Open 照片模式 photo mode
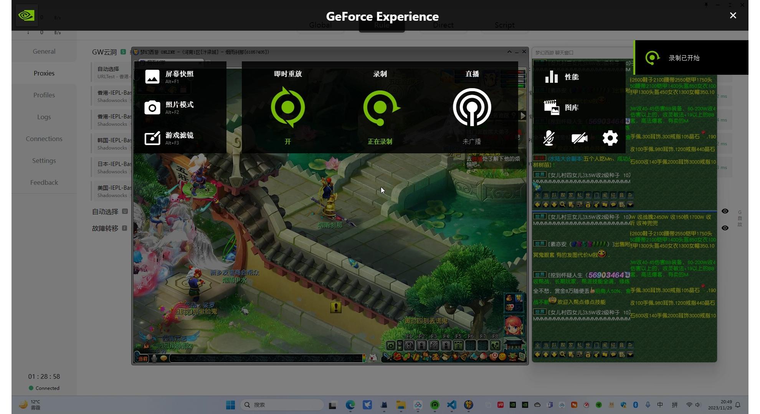This screenshot has height=414, width=760. pyautogui.click(x=152, y=107)
